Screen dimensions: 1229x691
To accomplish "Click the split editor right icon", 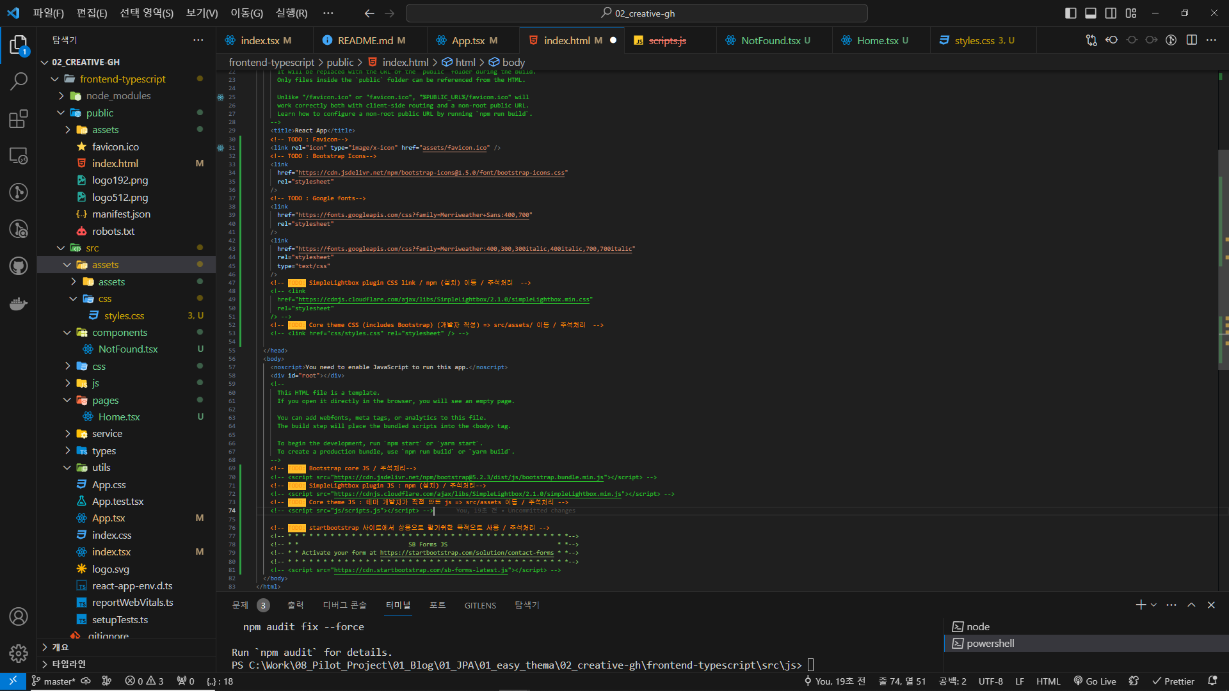I will click(1191, 40).
